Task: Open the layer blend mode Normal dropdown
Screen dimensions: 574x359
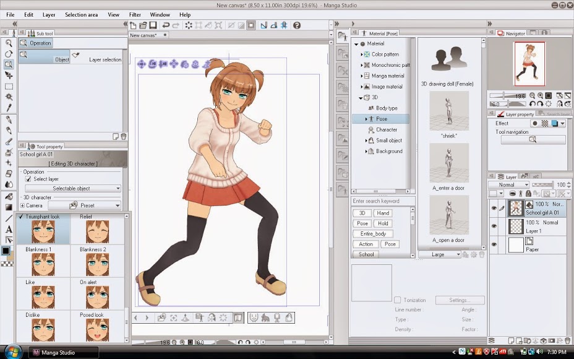Action: point(509,184)
